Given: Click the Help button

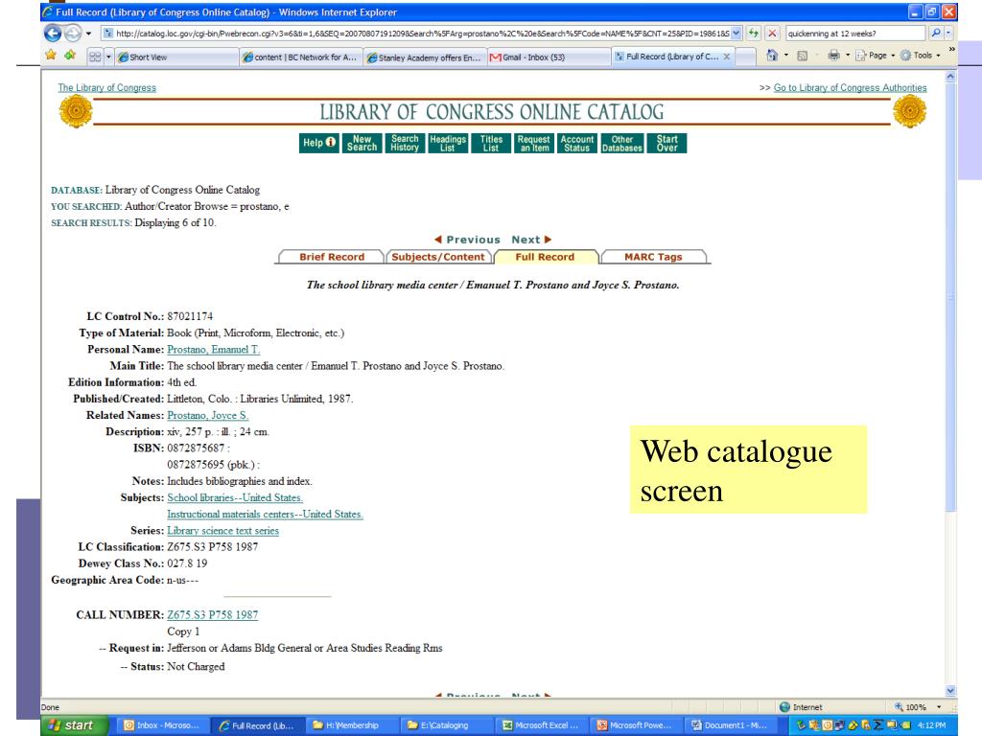Looking at the screenshot, I should (x=318, y=143).
